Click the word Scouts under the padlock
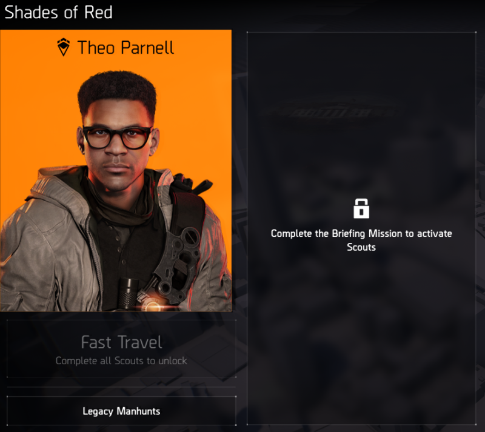The image size is (485, 432). 361,247
